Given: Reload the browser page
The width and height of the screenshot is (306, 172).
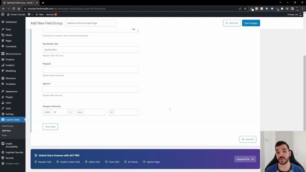Looking at the screenshot, I should pos(14,9).
